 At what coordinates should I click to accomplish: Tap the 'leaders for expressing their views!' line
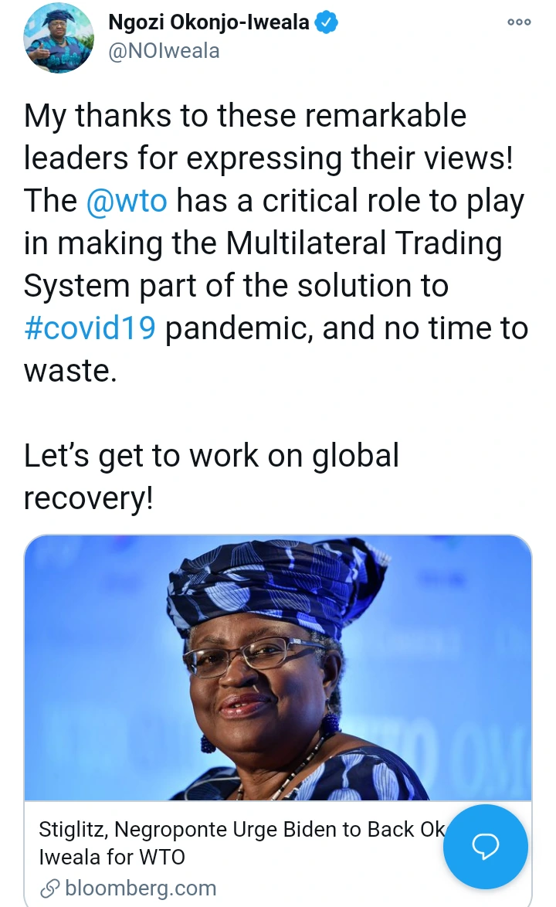(269, 158)
